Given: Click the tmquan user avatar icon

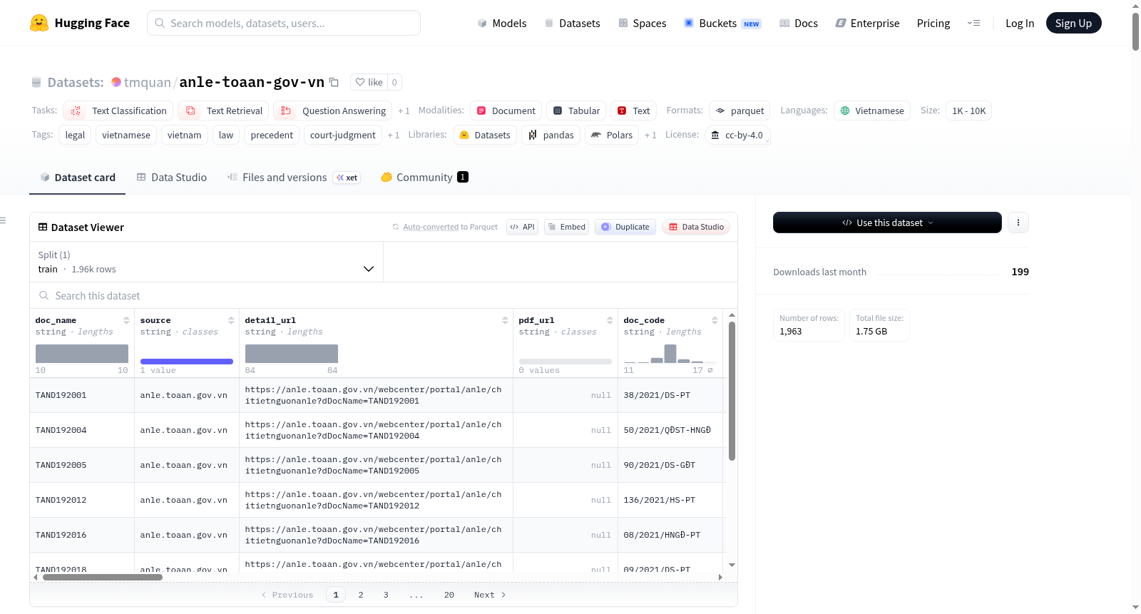Looking at the screenshot, I should tap(116, 82).
